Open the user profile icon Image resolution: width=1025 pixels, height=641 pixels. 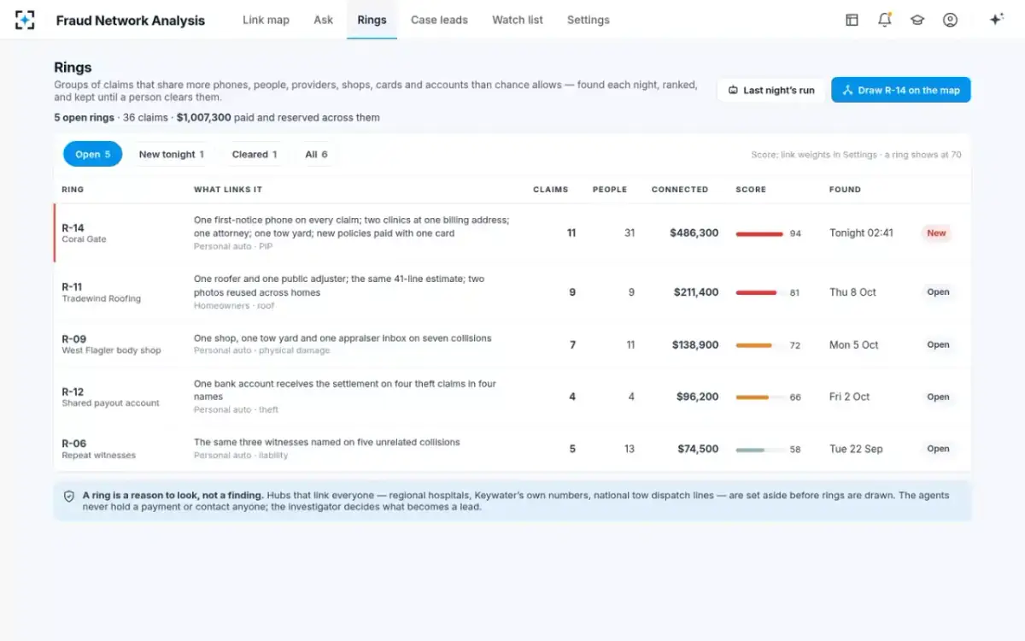pos(950,20)
